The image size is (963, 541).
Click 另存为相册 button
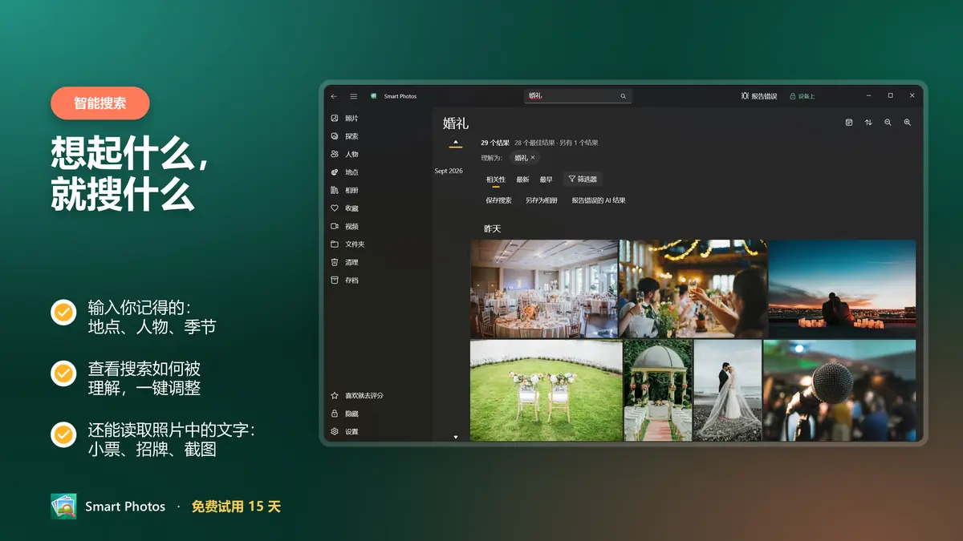point(542,200)
